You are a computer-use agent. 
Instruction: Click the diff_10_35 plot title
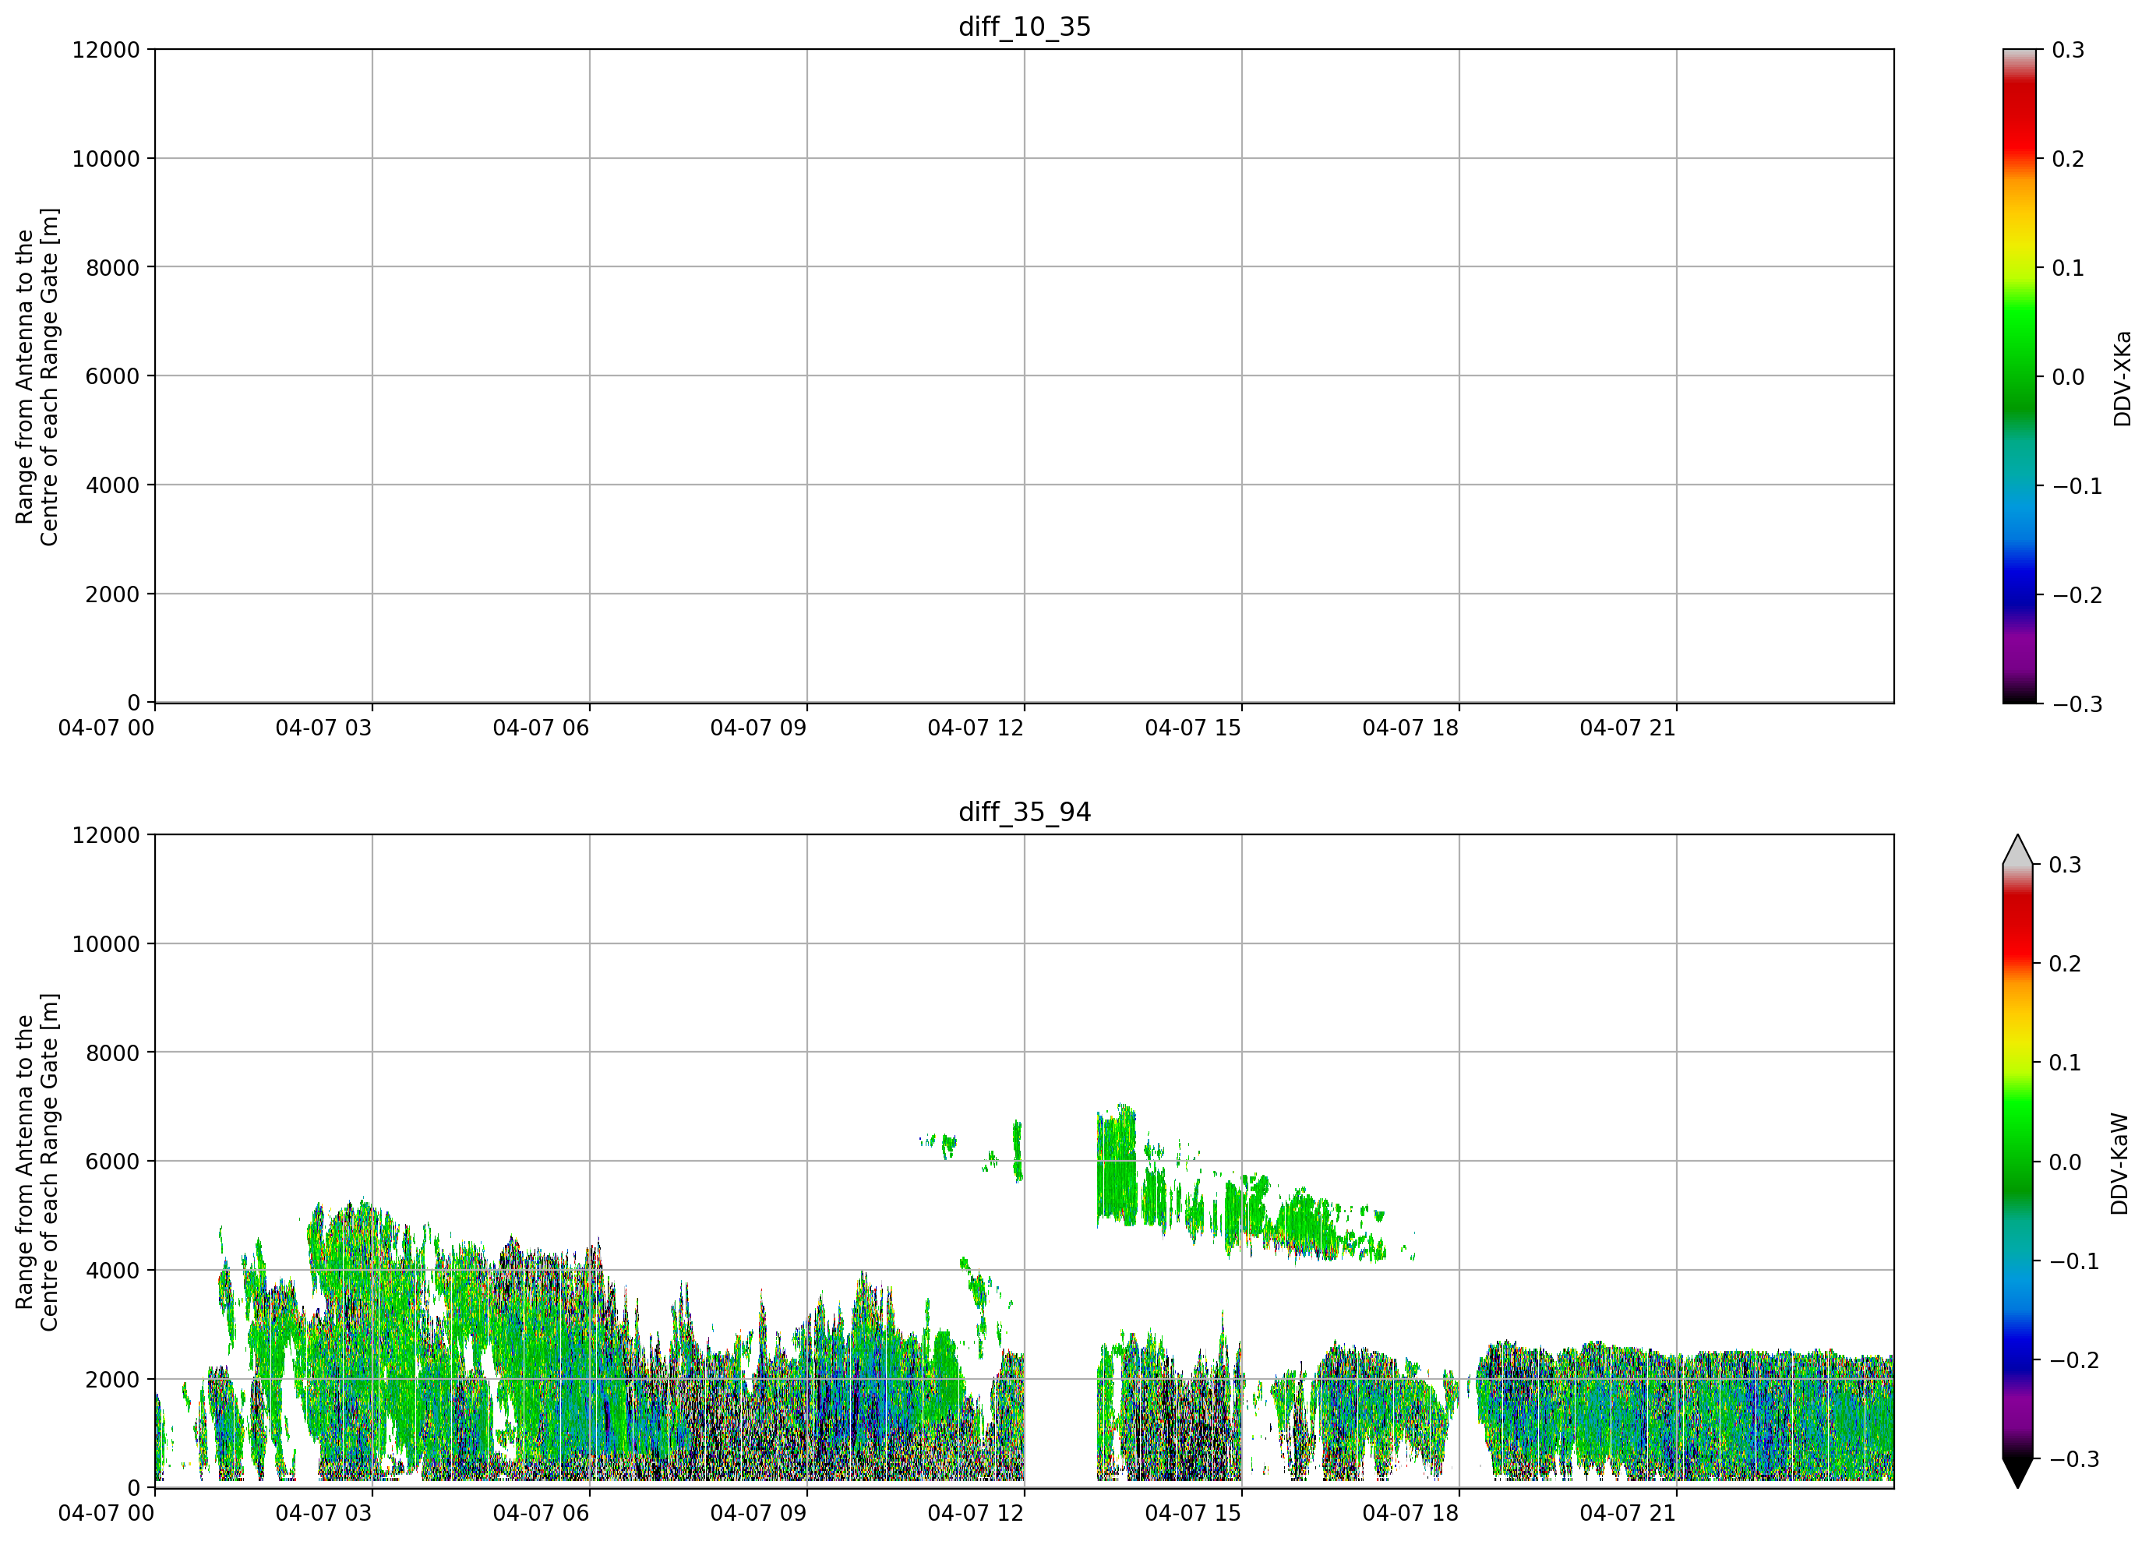pyautogui.click(x=1025, y=26)
